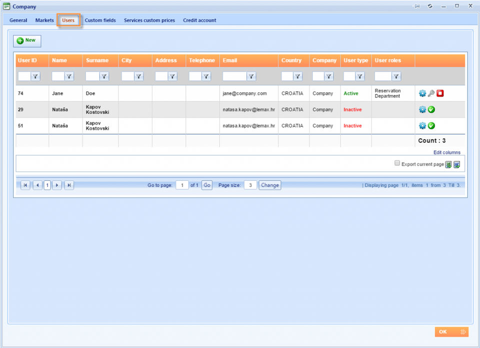480x348 pixels.
Task: Click the Inactive status of user 29
Action: coord(352,109)
